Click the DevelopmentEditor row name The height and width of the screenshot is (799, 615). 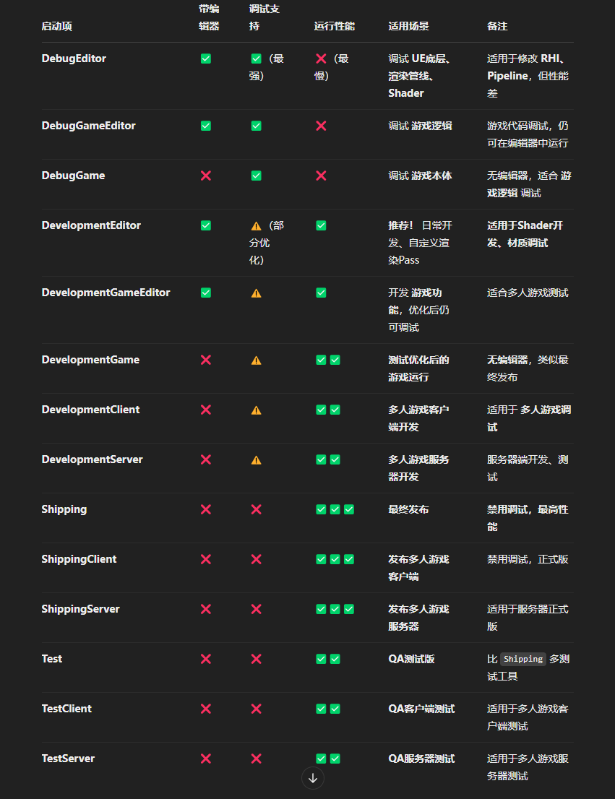tap(91, 225)
